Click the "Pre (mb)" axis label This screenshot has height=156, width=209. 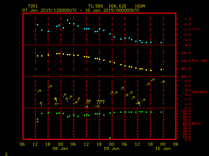point(200,61)
